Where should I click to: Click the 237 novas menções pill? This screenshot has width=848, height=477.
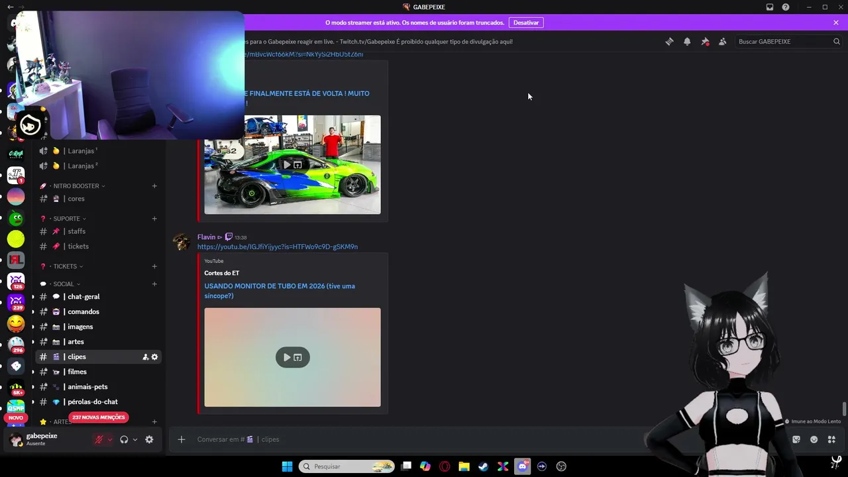[x=98, y=417]
